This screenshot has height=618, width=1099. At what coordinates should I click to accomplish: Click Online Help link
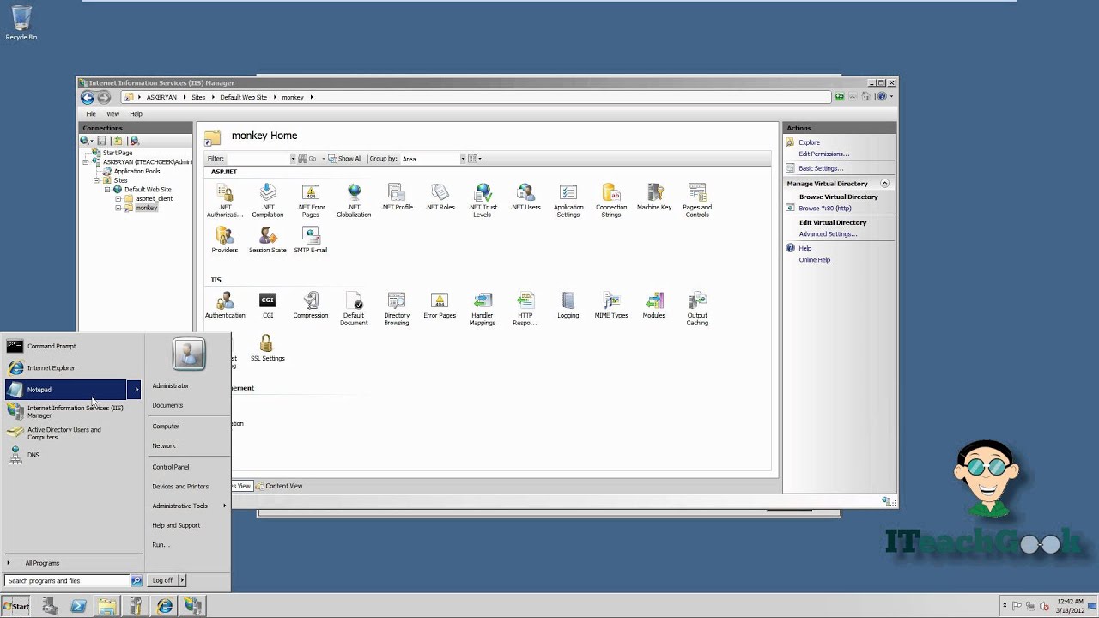click(x=814, y=260)
